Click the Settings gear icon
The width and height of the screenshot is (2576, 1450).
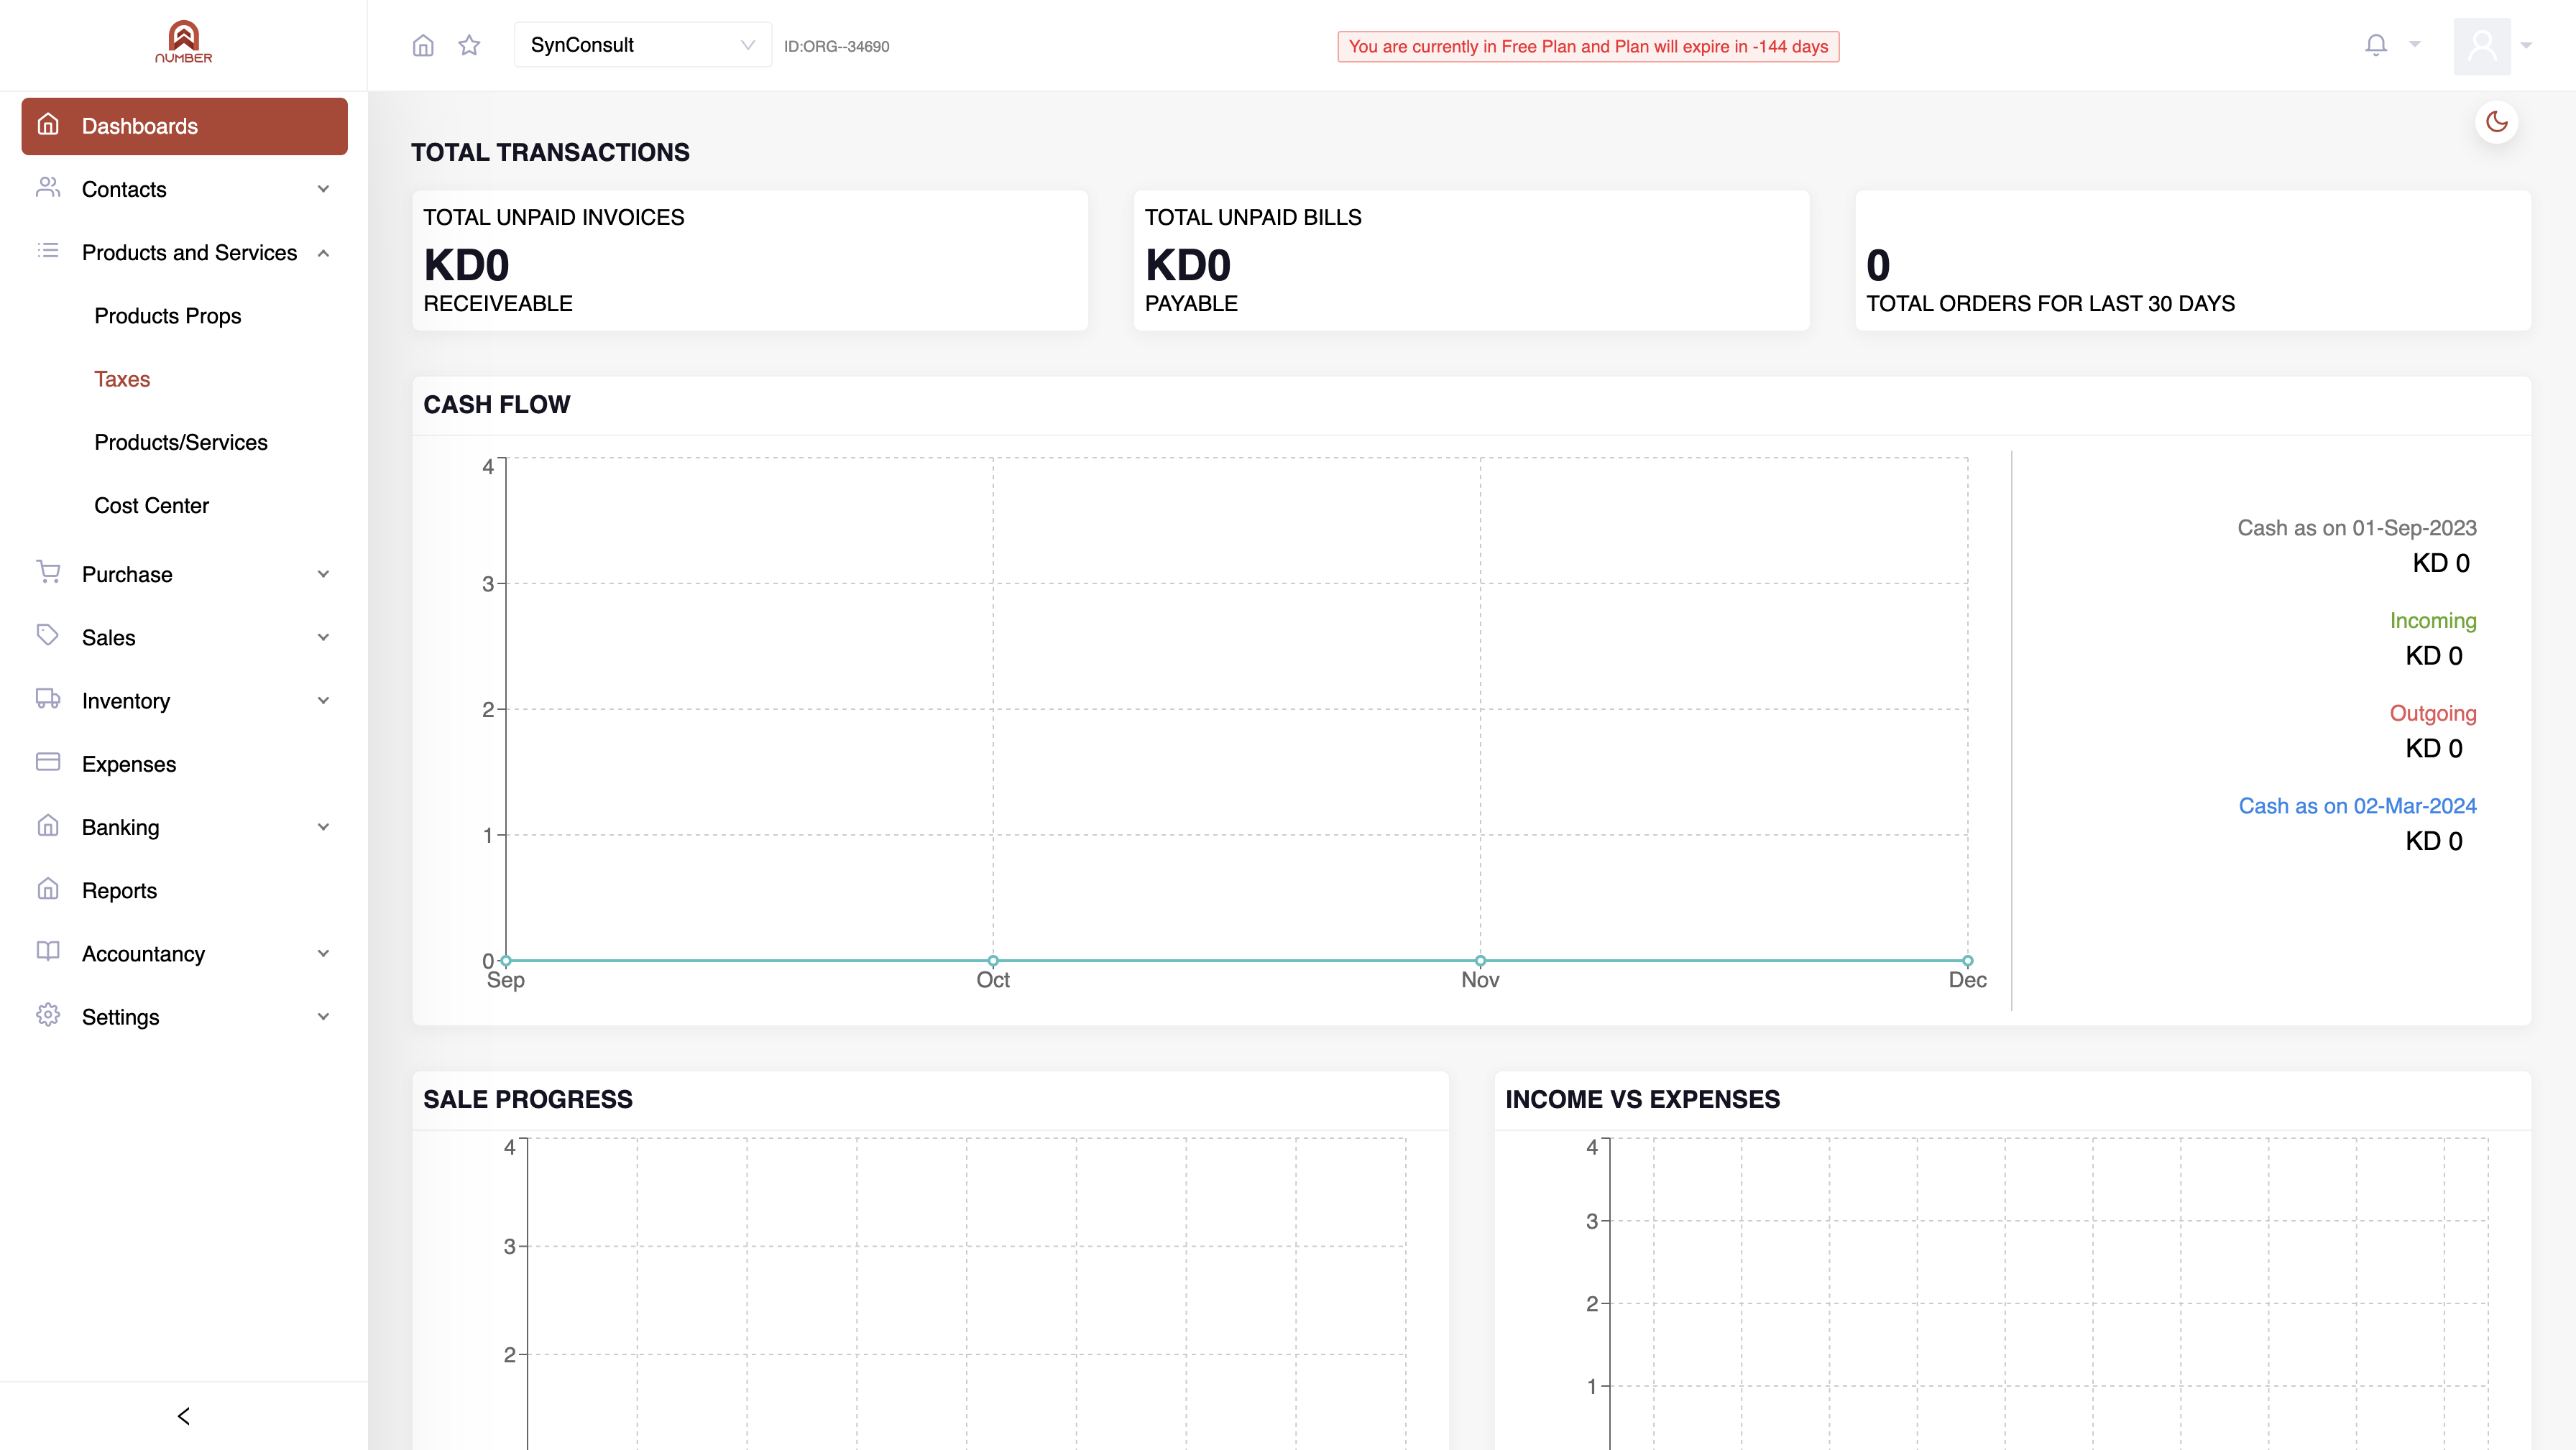48,1015
